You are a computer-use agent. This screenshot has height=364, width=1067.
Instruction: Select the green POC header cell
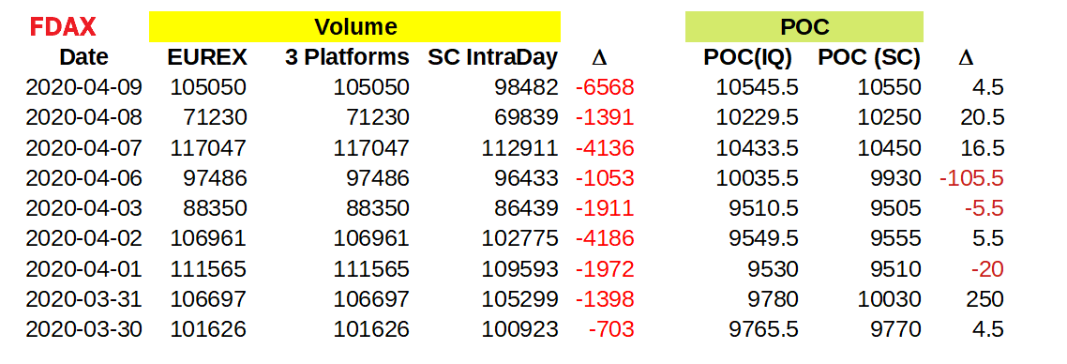click(804, 26)
